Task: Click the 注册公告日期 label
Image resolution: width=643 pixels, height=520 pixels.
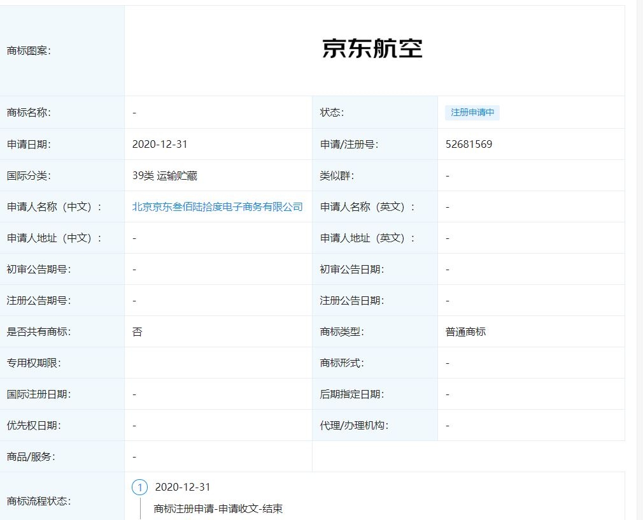Action: 352,300
